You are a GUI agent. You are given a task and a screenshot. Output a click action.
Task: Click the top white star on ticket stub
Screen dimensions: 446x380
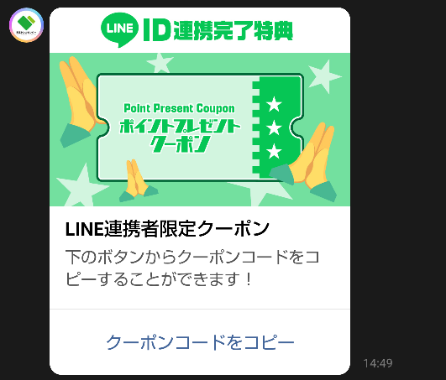click(274, 104)
